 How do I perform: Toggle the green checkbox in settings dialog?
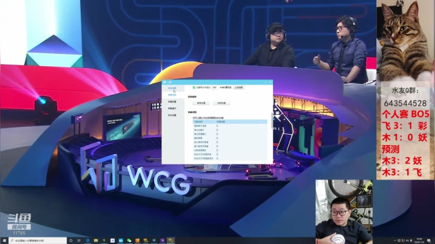click(x=194, y=88)
